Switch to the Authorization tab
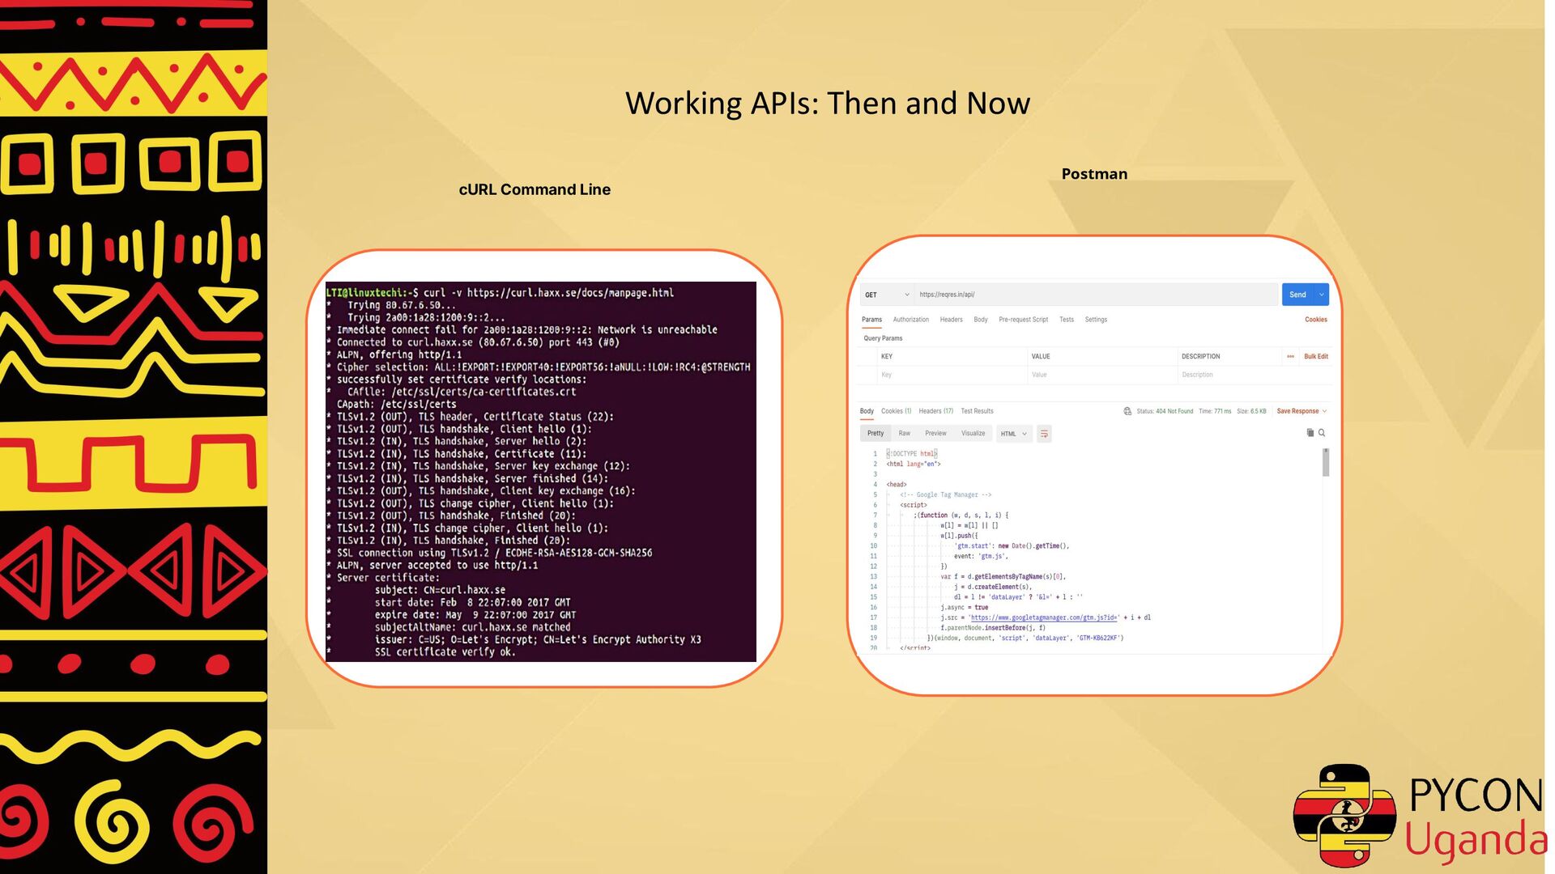1555x874 pixels. (910, 320)
